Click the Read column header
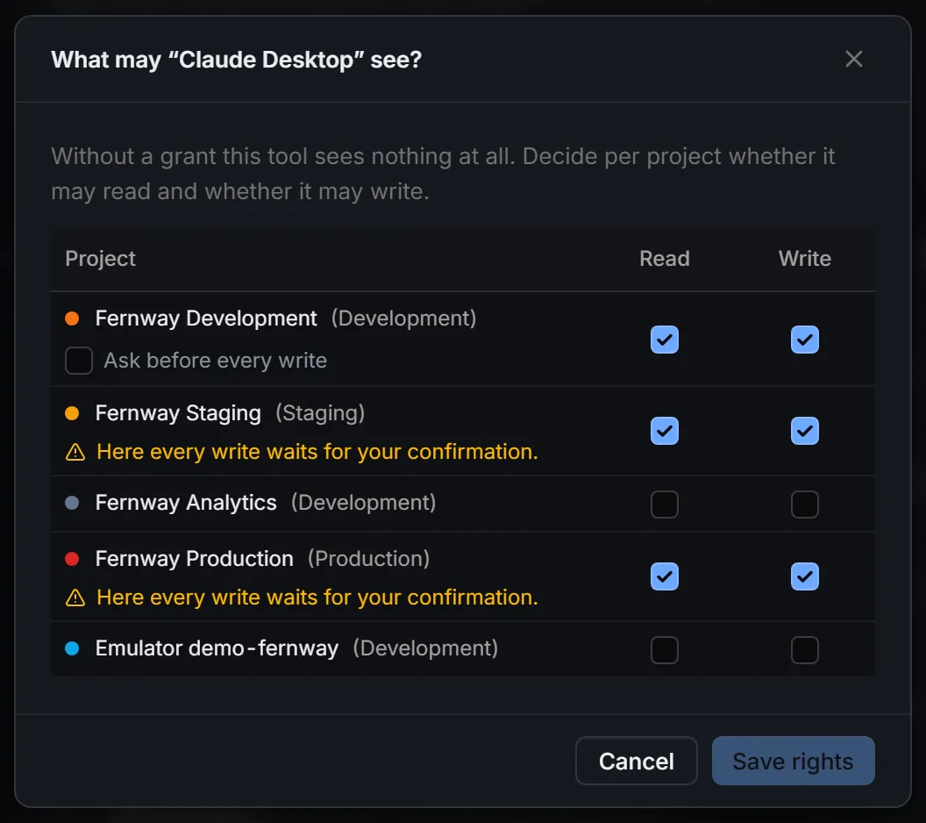The height and width of the screenshot is (823, 926). coord(665,259)
